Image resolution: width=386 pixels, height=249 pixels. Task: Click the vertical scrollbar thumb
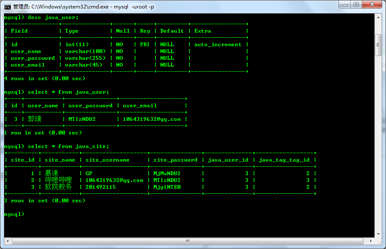click(x=378, y=45)
